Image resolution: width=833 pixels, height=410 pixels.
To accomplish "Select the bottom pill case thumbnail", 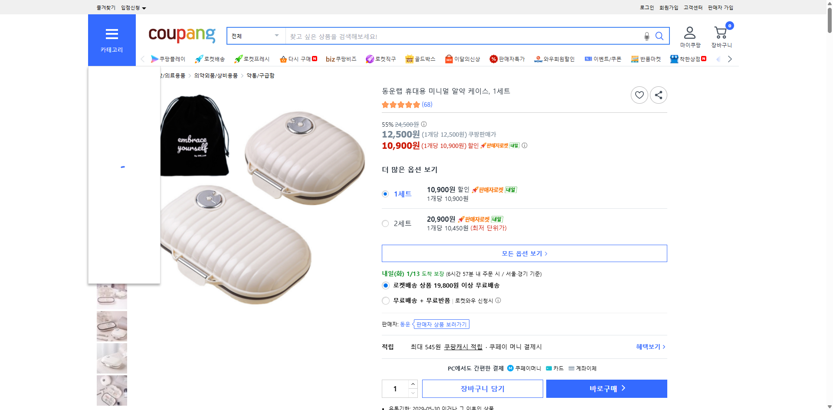I will (x=112, y=390).
